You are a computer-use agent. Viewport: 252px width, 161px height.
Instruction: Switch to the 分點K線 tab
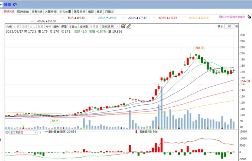37,12
